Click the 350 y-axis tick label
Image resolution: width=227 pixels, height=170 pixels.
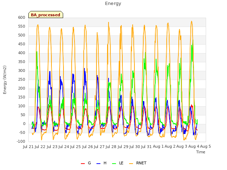tap(22, 62)
